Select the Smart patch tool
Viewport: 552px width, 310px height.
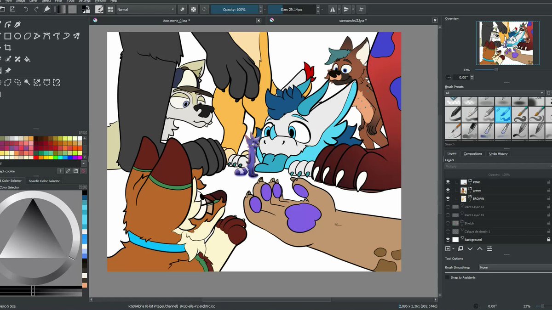[17, 59]
